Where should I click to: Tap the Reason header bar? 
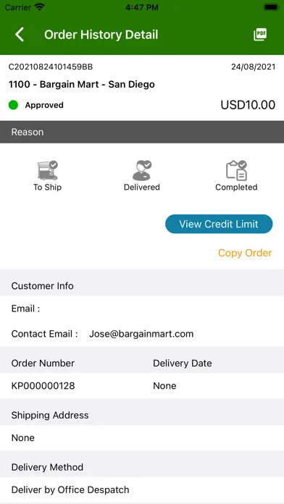pyautogui.click(x=142, y=132)
